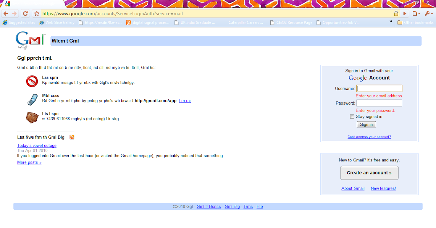The image size is (436, 228).
Task: Click the More posts link
Action: pos(29,162)
